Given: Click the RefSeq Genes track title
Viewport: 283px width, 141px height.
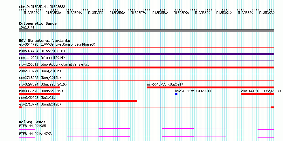Looking at the screenshot, I should pyautogui.click(x=32, y=122).
